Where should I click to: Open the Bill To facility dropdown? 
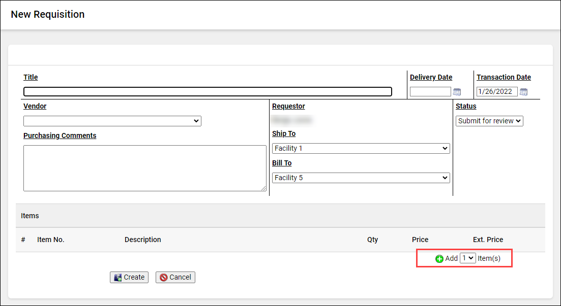[x=361, y=178]
